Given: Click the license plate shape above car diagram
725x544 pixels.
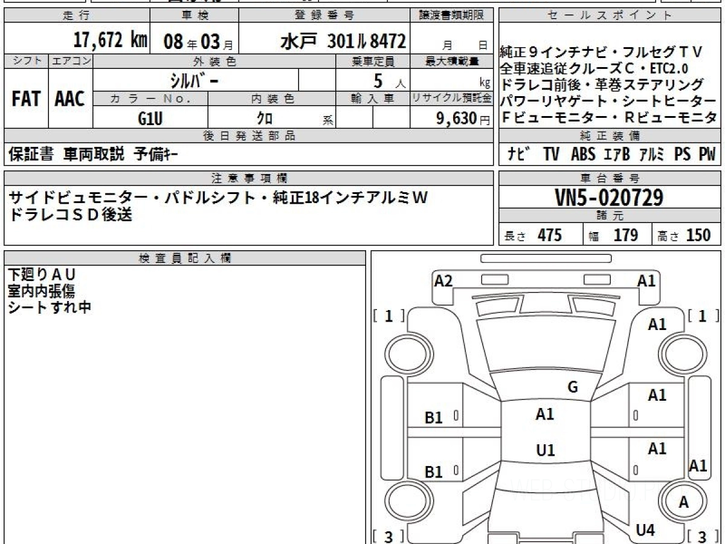Looking at the screenshot, I should tap(546, 259).
